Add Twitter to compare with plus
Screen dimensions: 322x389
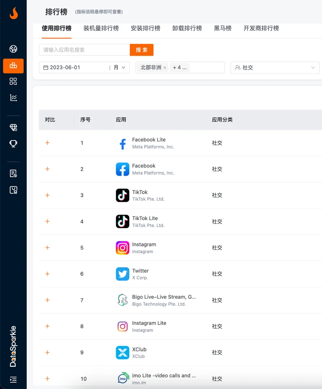(47, 274)
